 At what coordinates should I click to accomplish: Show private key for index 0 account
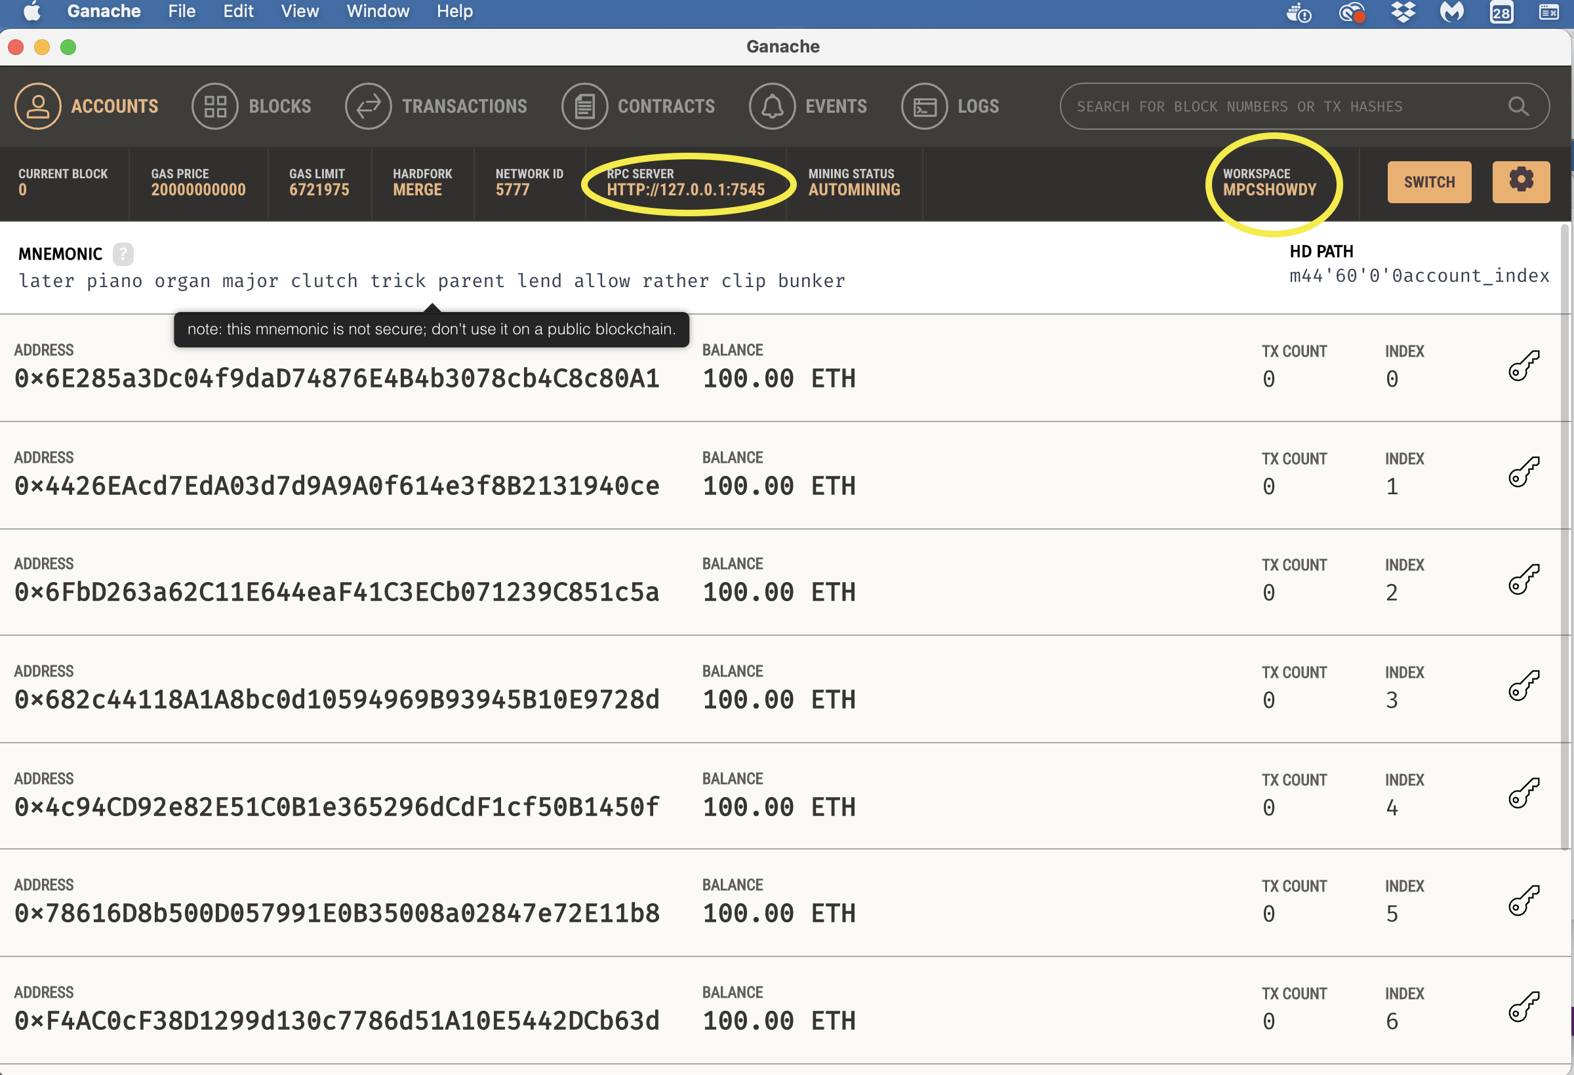tap(1524, 366)
